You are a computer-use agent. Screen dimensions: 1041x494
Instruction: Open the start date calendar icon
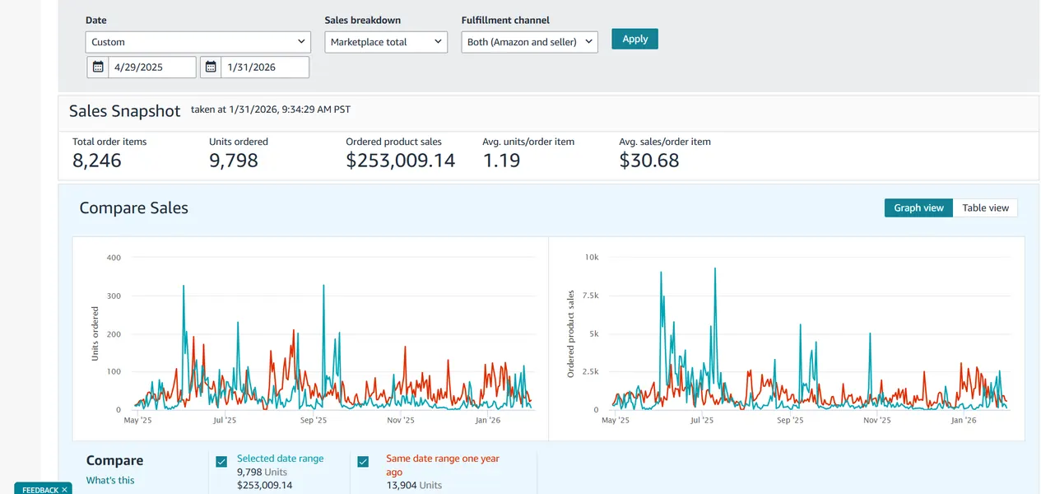98,68
